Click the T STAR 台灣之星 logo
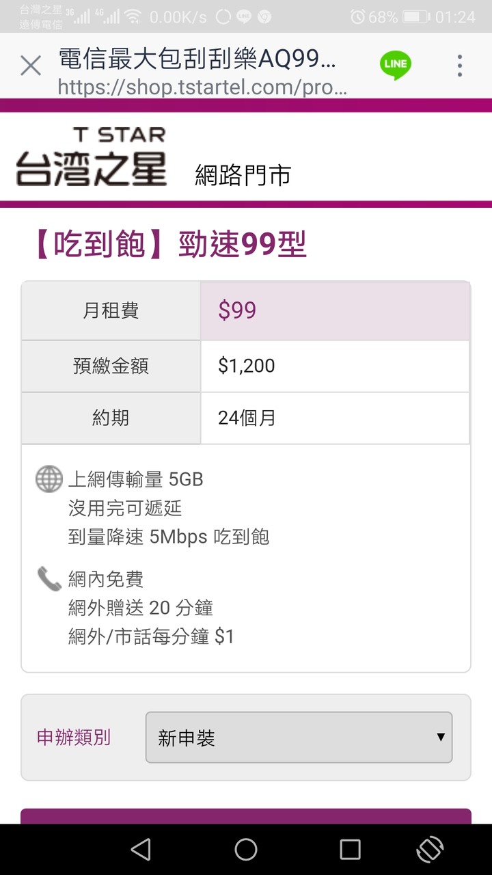 (92, 157)
